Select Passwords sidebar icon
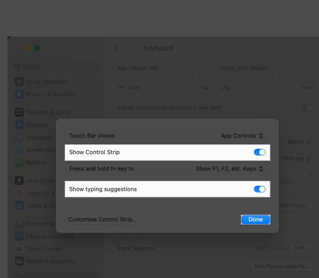319x278 pixels. pos(19,224)
